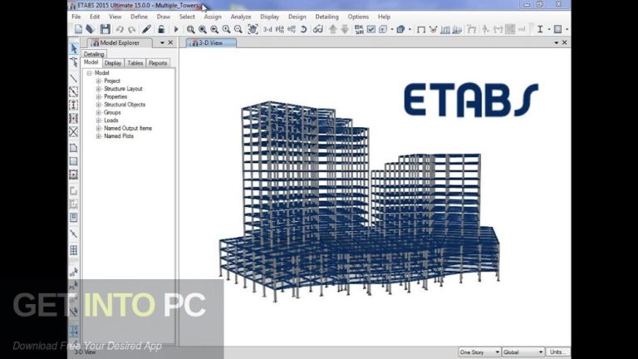Choose the Draw line tool in left toolbar
The height and width of the screenshot is (359, 638).
pyautogui.click(x=73, y=77)
